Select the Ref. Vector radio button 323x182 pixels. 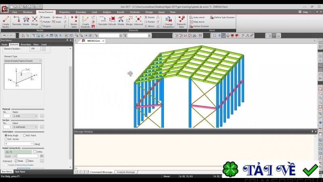pyautogui.click(x=6, y=139)
